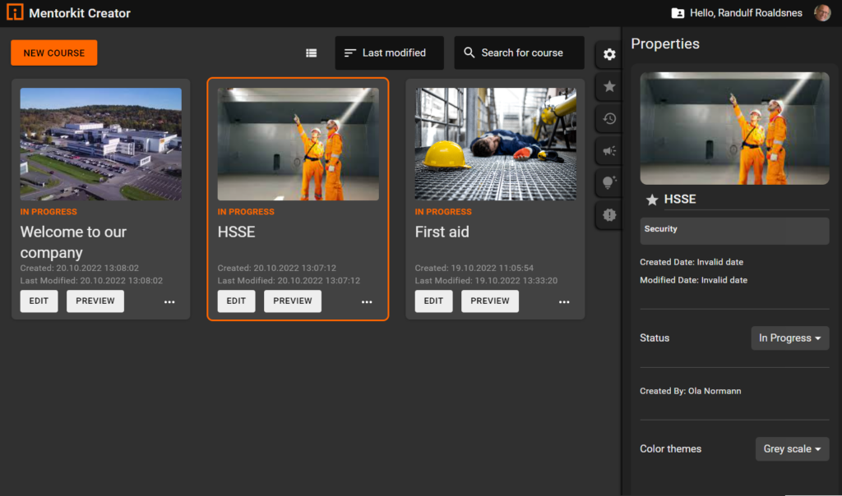This screenshot has height=496, width=842.
Task: Expand the Status In Progress dropdown
Action: pos(789,338)
